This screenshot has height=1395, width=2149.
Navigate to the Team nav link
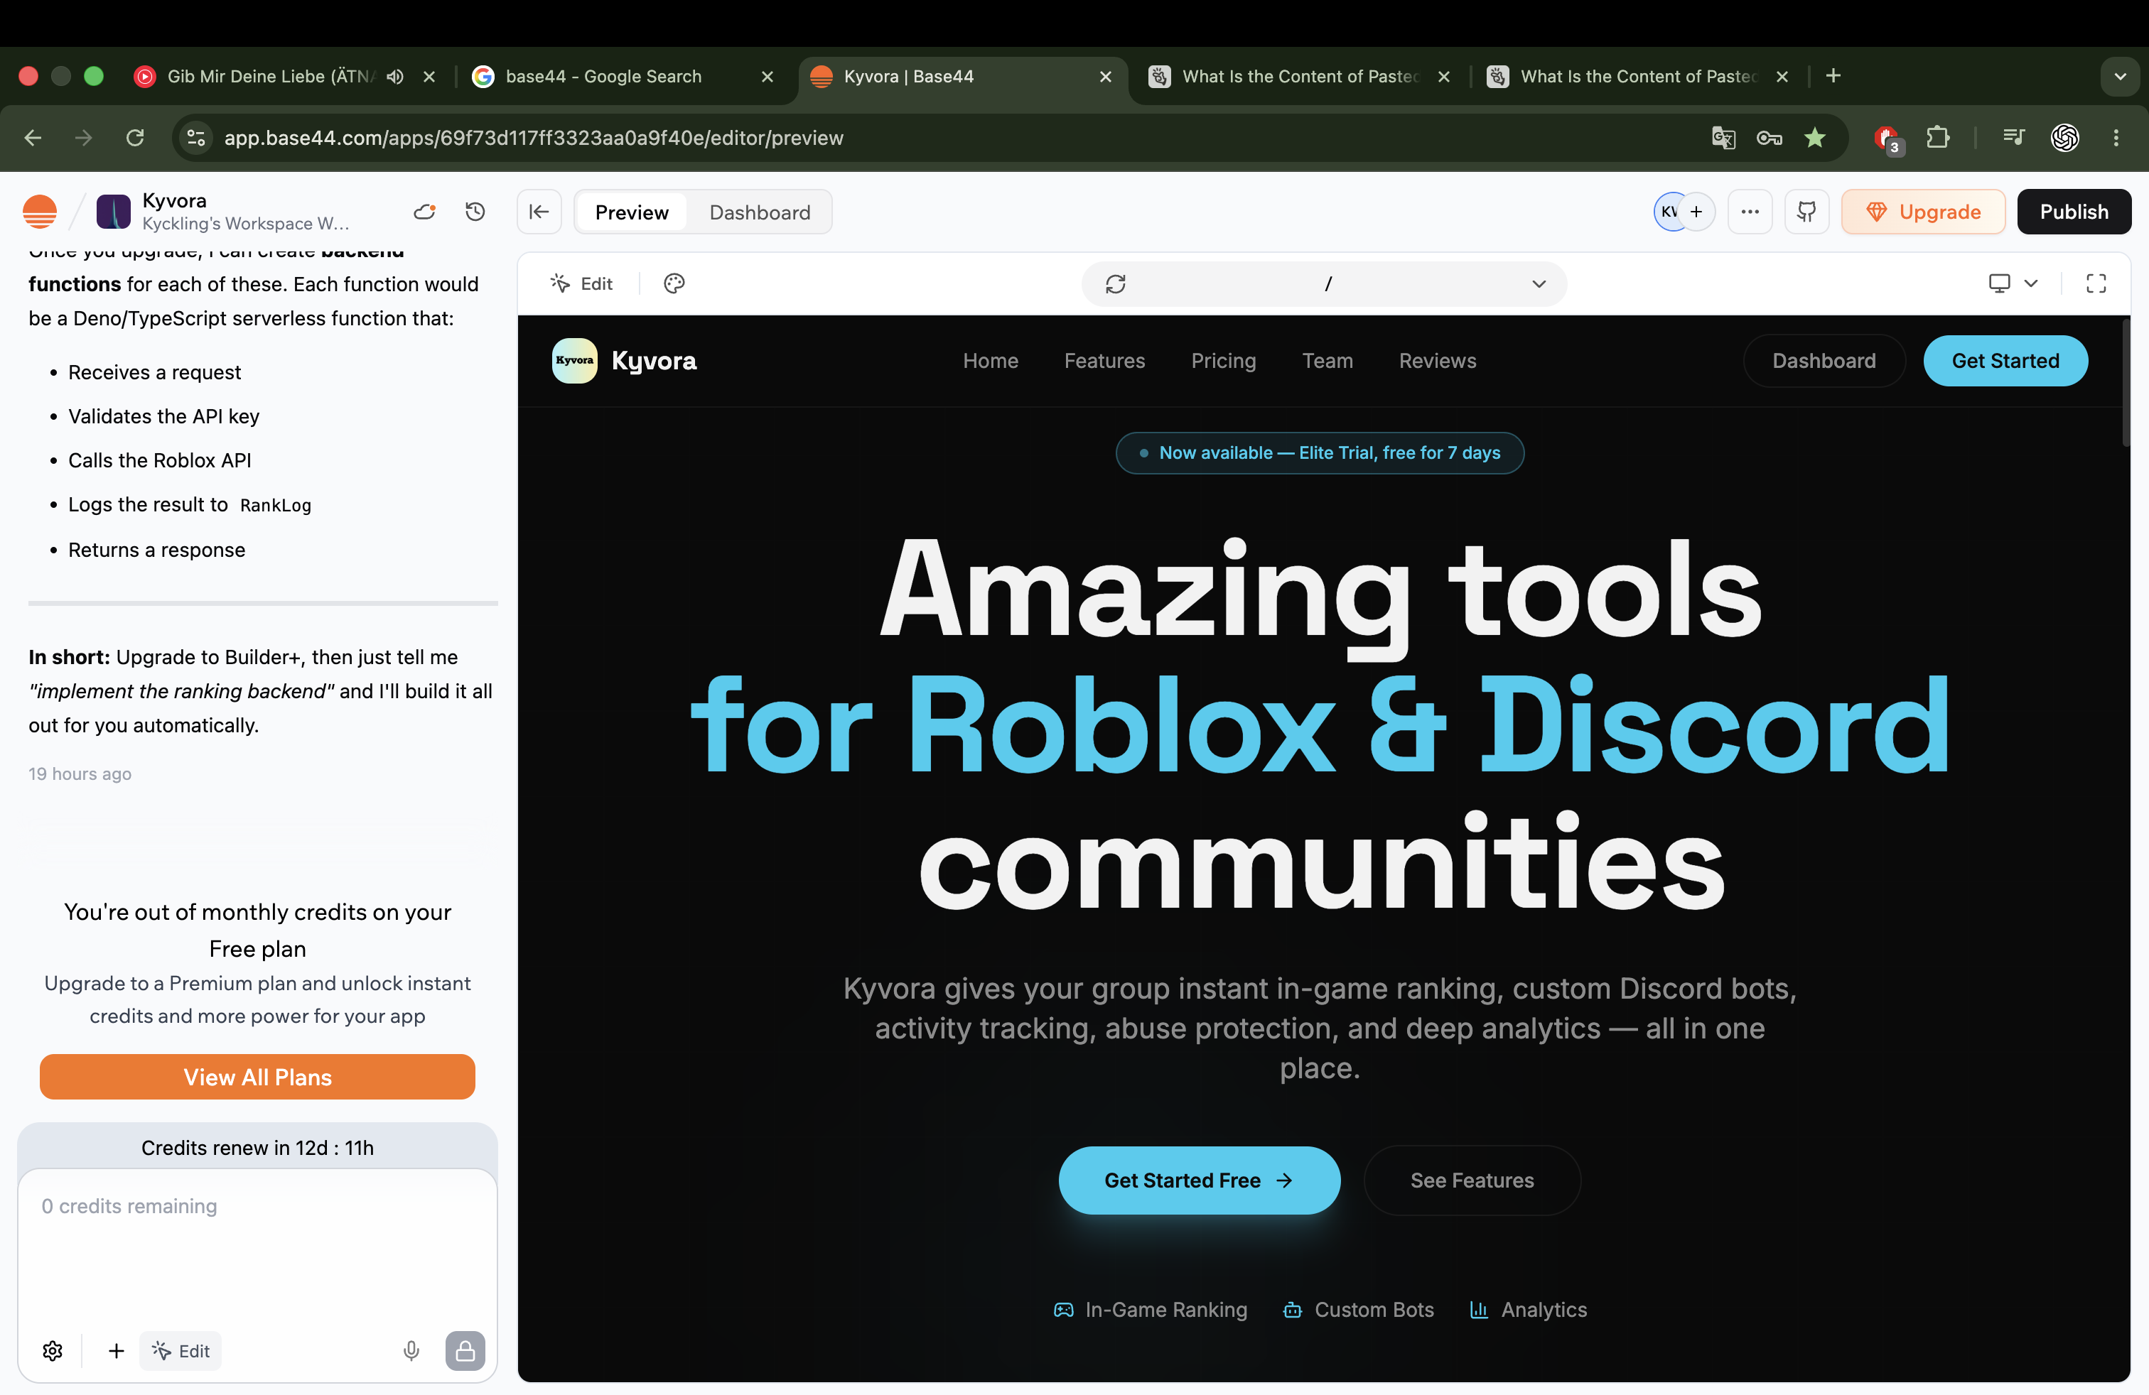[x=1327, y=361]
